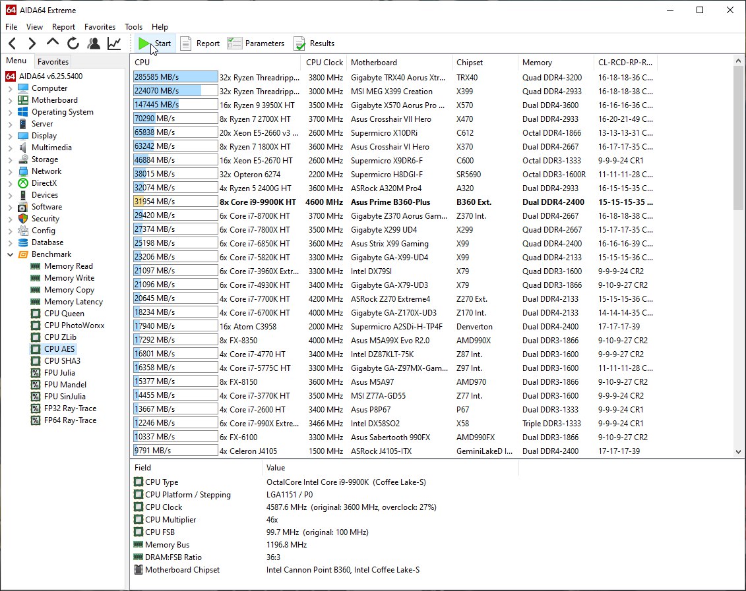Open the Tools menu
This screenshot has width=746, height=591.
[133, 27]
